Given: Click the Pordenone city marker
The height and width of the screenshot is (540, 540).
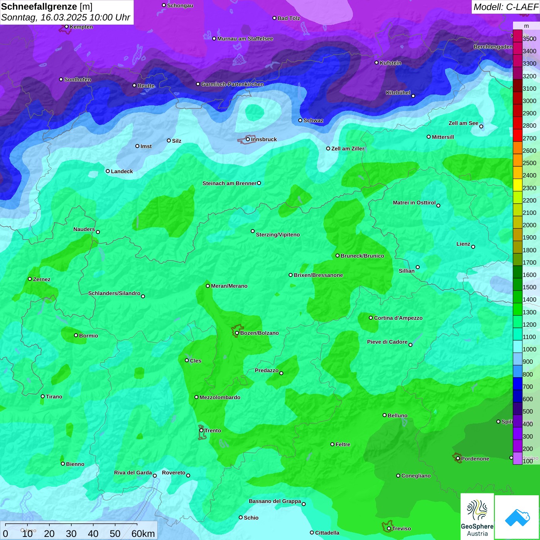Looking at the screenshot, I should pos(458,459).
